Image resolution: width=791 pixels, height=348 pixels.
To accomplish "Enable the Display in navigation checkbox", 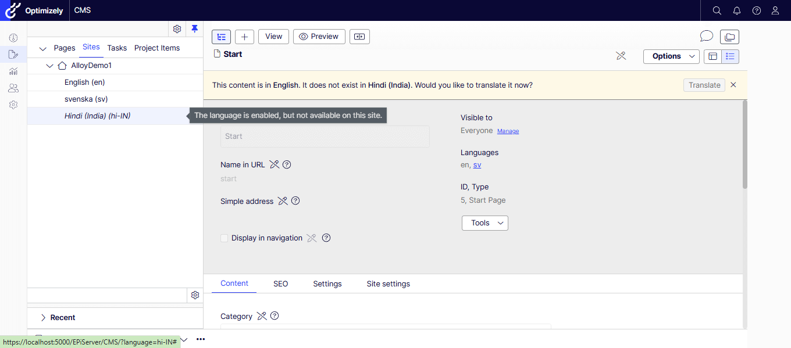I will [224, 238].
